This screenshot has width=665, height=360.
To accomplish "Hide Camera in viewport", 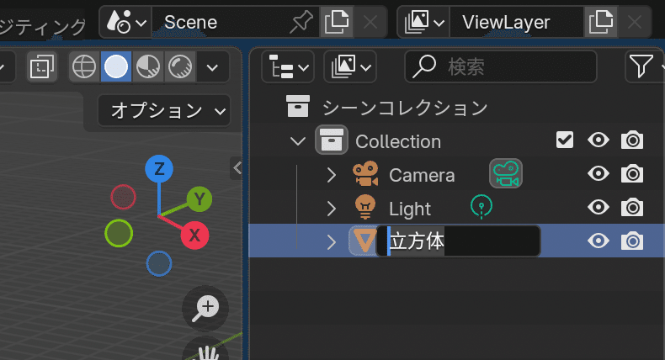I will click(598, 173).
